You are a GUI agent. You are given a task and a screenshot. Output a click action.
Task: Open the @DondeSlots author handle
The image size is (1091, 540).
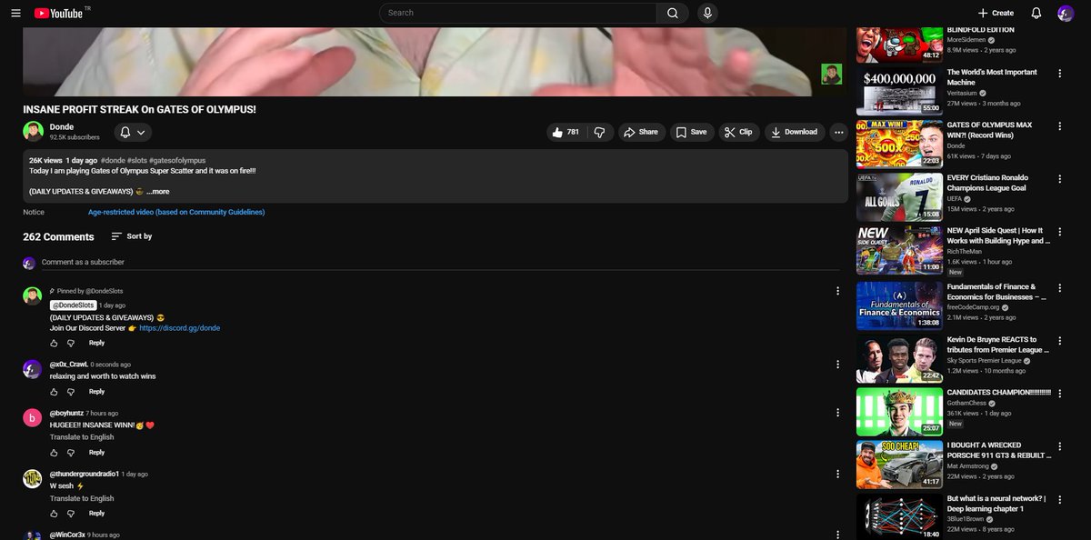[73, 305]
